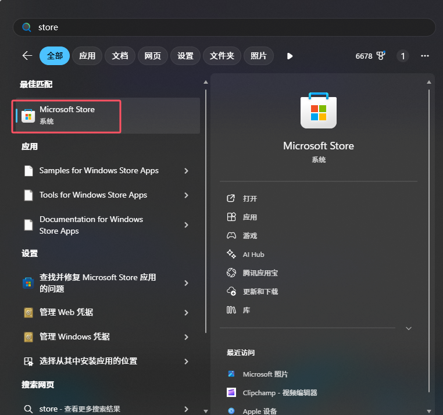
Task: Click the cloud download icon for 更新和下载
Action: (x=231, y=291)
